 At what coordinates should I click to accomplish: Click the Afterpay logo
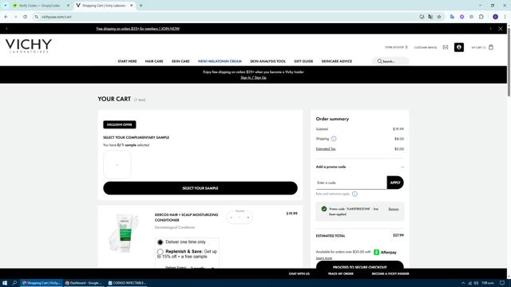(385, 252)
